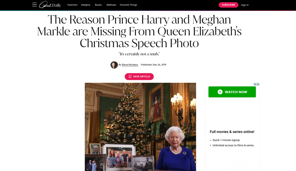Image resolution: width=296 pixels, height=171 pixels.
Task: Click the play icon in Watch Now
Action: 220,92
